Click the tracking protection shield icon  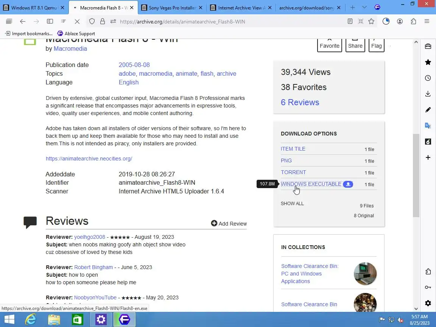pos(92,22)
